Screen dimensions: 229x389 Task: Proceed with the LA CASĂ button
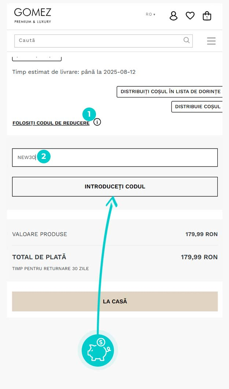tap(115, 301)
